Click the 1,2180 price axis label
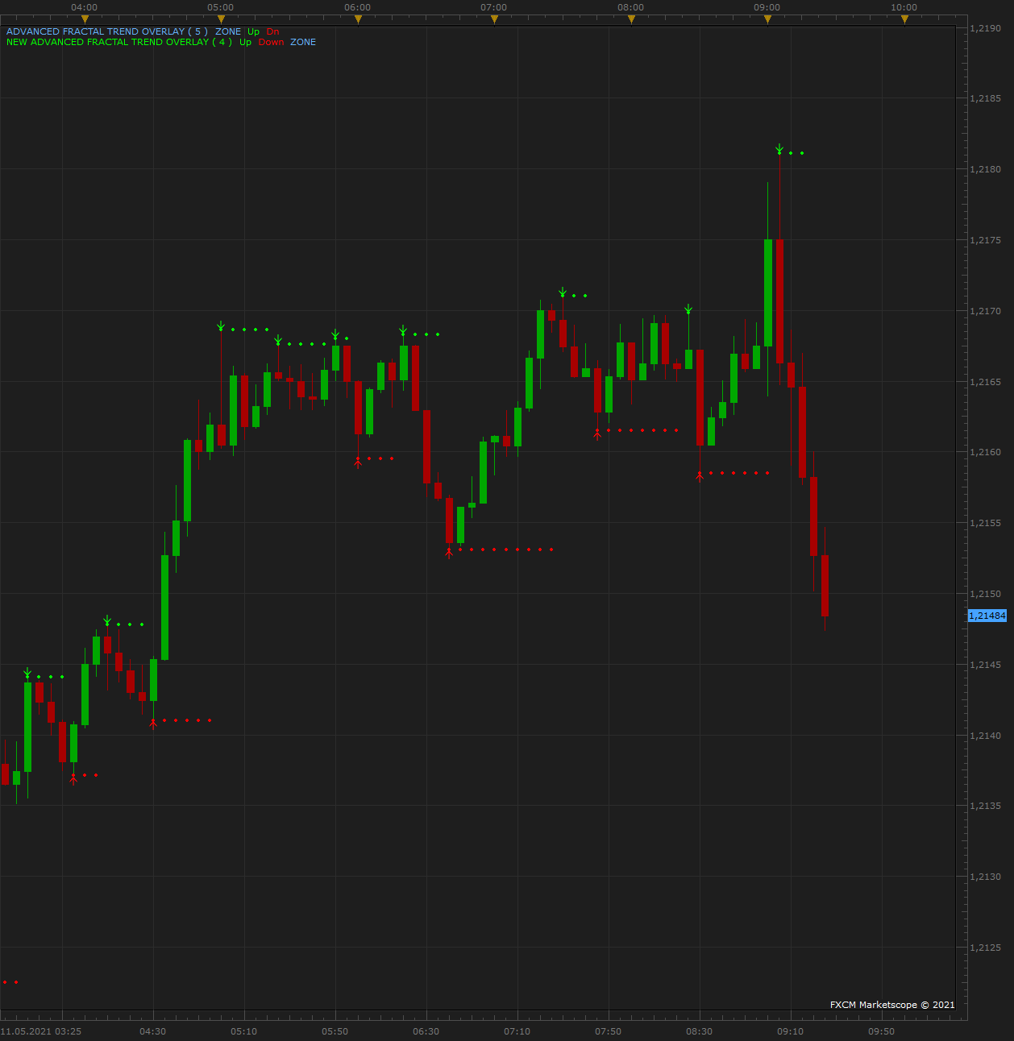The width and height of the screenshot is (1014, 1041). point(985,169)
